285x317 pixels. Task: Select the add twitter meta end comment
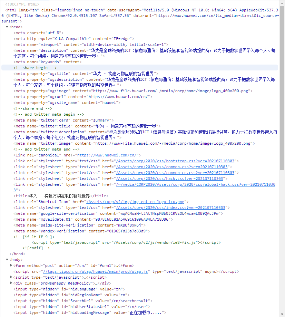[47, 149]
